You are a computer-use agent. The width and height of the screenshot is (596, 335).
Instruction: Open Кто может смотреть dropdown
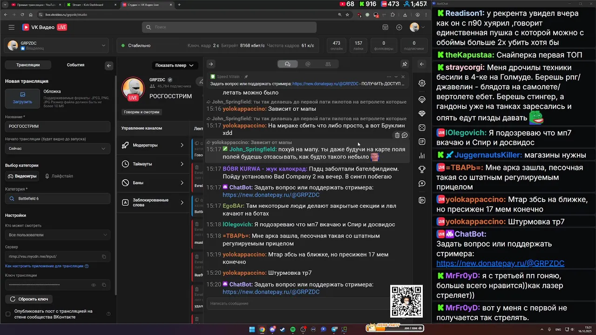(58, 235)
